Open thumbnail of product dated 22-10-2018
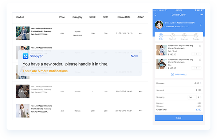217x140 pixels. [23, 111]
